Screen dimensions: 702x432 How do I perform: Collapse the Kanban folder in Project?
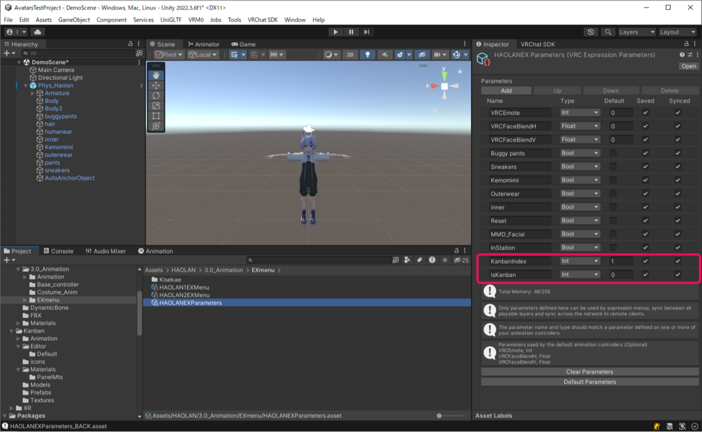[x=11, y=331]
